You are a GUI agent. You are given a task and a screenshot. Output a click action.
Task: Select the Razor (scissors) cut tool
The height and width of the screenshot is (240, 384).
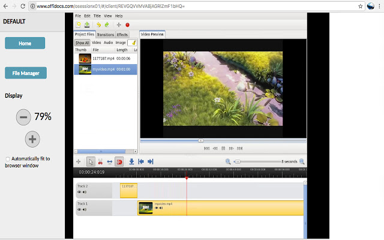[100, 161]
